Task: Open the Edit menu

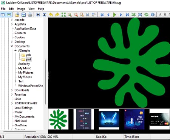Action: [11, 9]
